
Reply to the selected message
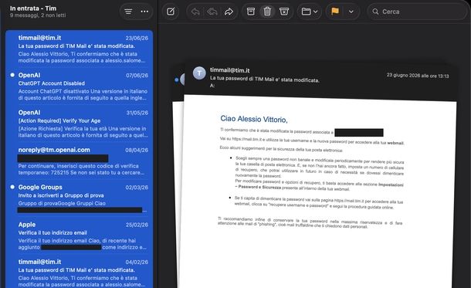[195, 12]
